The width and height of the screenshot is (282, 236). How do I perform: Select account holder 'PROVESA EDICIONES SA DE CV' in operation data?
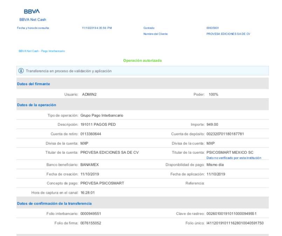click(110, 152)
